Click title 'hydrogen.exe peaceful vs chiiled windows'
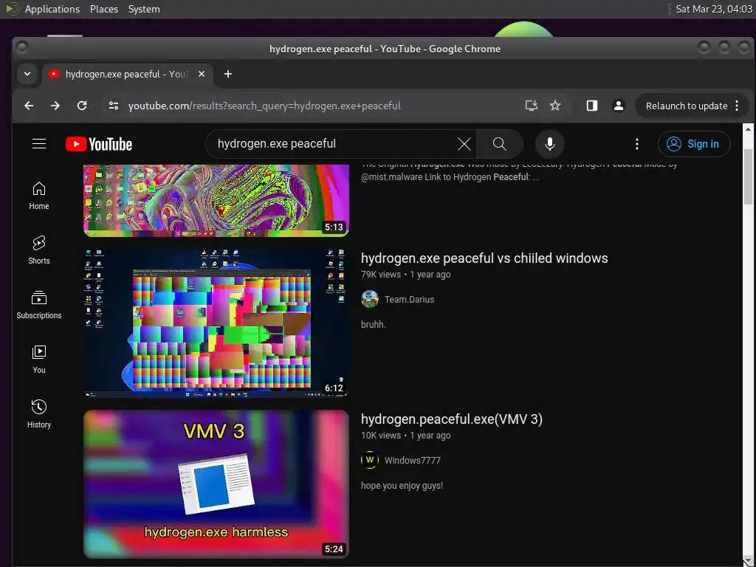The image size is (756, 567). click(484, 258)
